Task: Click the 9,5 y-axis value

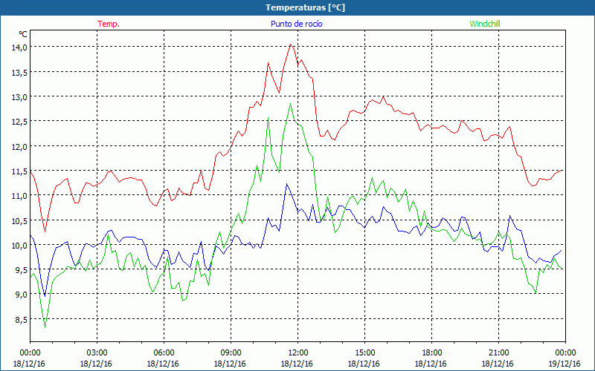Action: click(22, 270)
